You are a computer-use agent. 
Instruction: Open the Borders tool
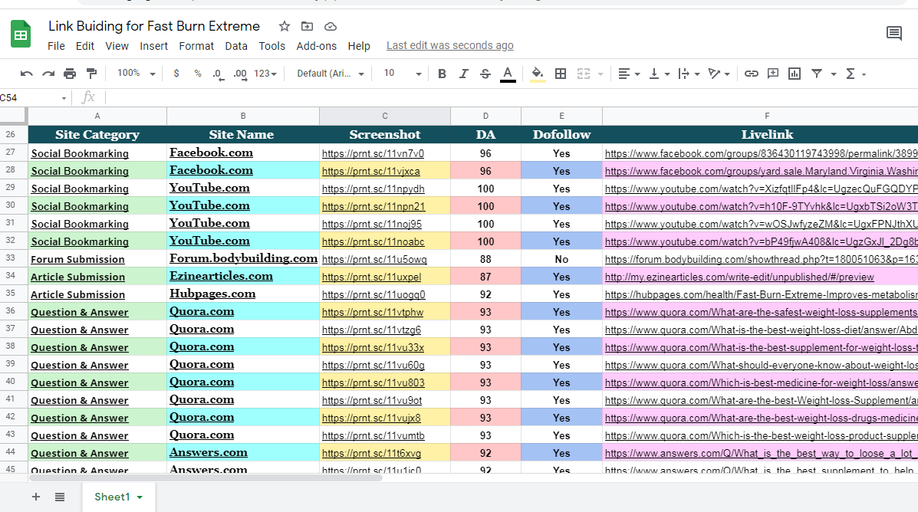coord(561,74)
